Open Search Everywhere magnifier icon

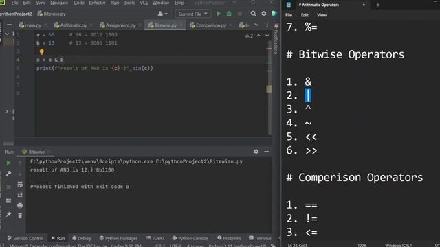pos(253,14)
